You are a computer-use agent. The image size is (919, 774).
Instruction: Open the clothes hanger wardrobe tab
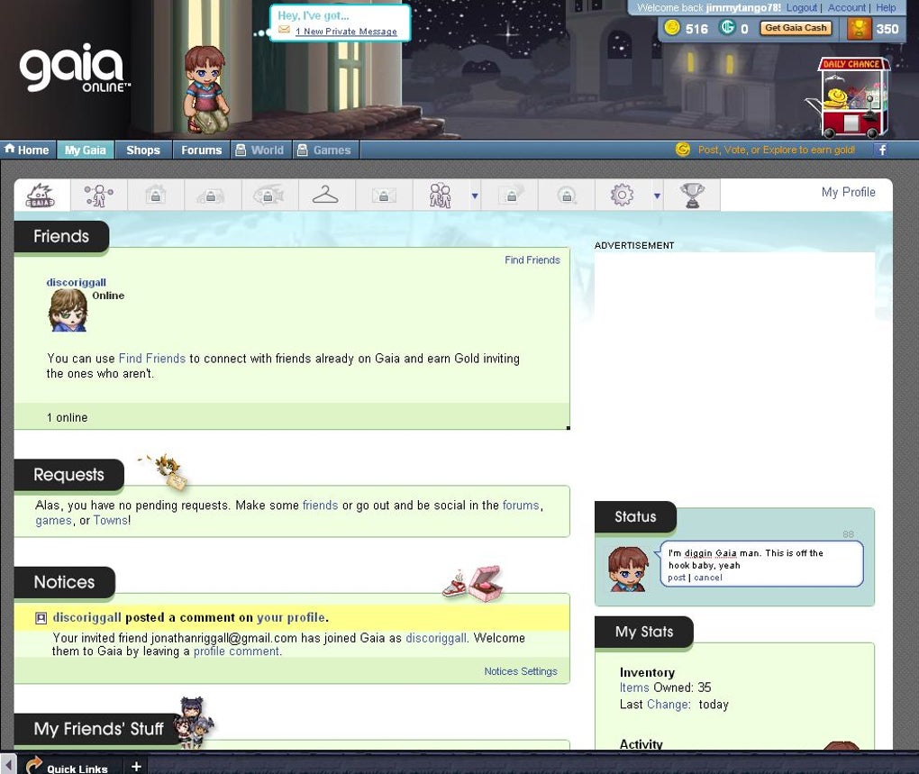tap(325, 196)
